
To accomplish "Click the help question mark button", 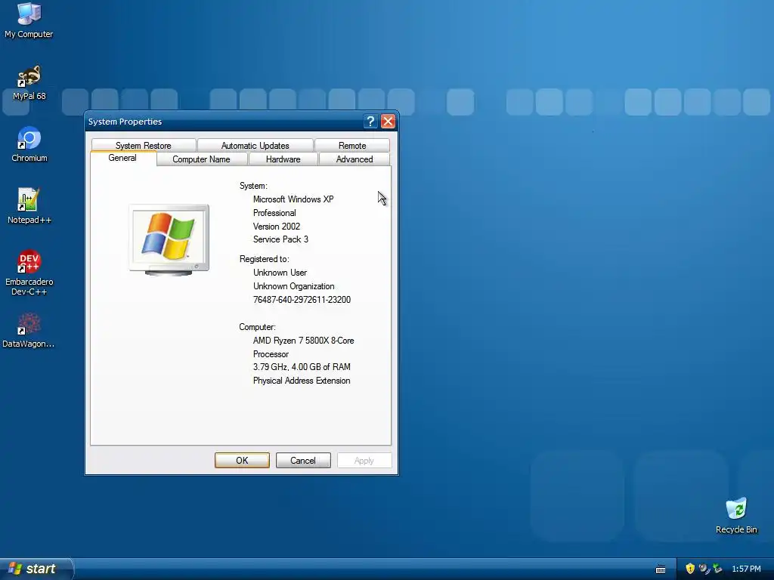I will click(x=370, y=122).
